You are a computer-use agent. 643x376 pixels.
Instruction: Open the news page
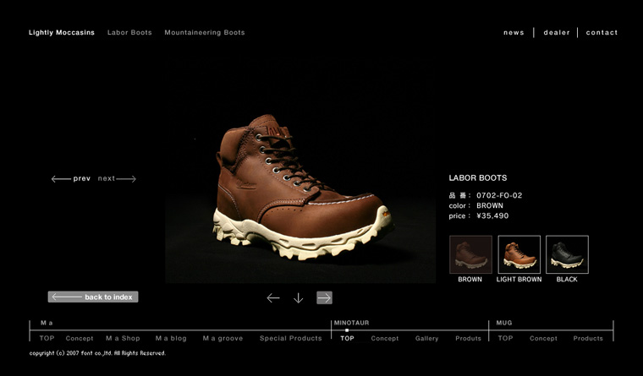[514, 33]
